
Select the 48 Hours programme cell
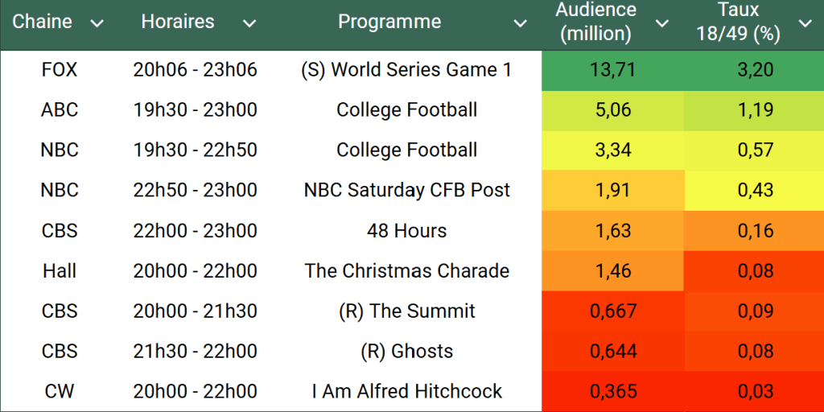click(x=406, y=231)
